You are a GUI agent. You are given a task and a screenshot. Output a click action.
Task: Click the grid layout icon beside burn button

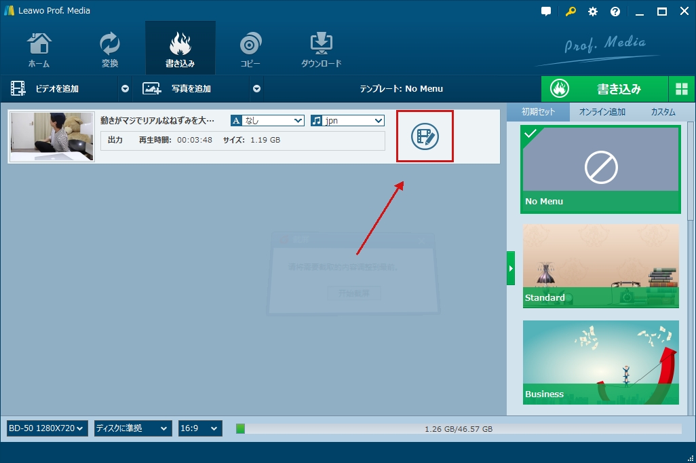coord(682,89)
